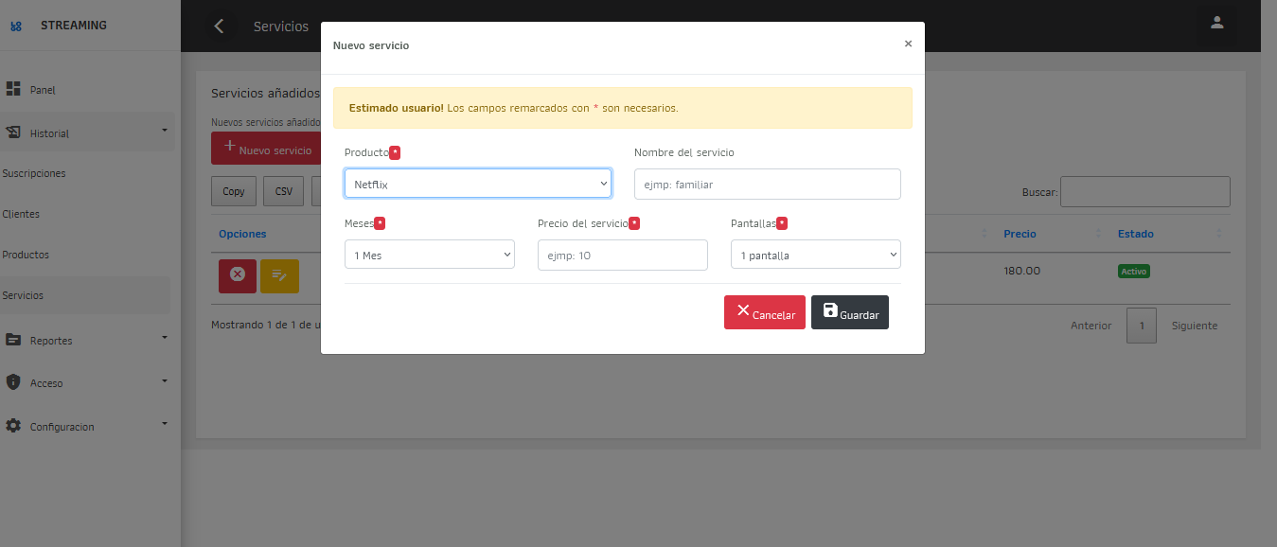This screenshot has height=547, width=1277.
Task: Open the Pantallas dropdown
Action: [x=815, y=255]
